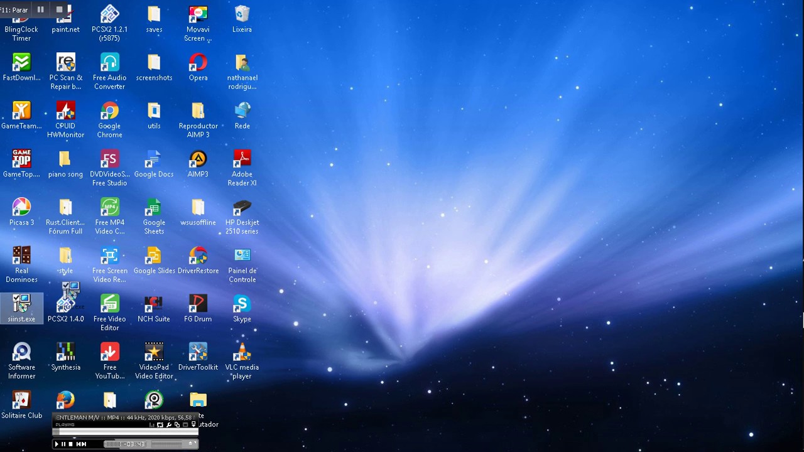Stop playback in the mini player
The height and width of the screenshot is (452, 804).
(x=70, y=444)
